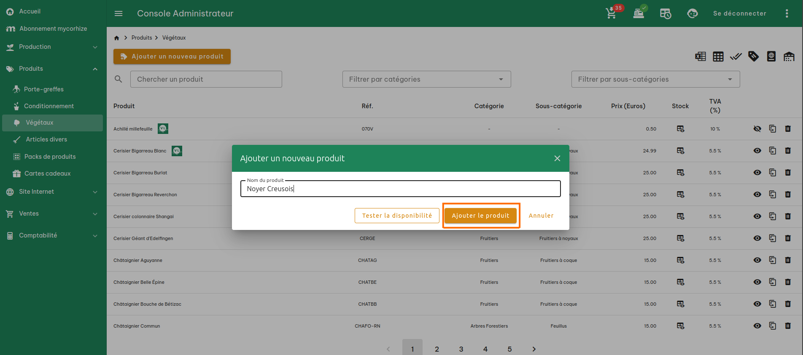Open Abonnement mycorhize sidebar item
Viewport: 803px width, 355px height.
(x=53, y=29)
